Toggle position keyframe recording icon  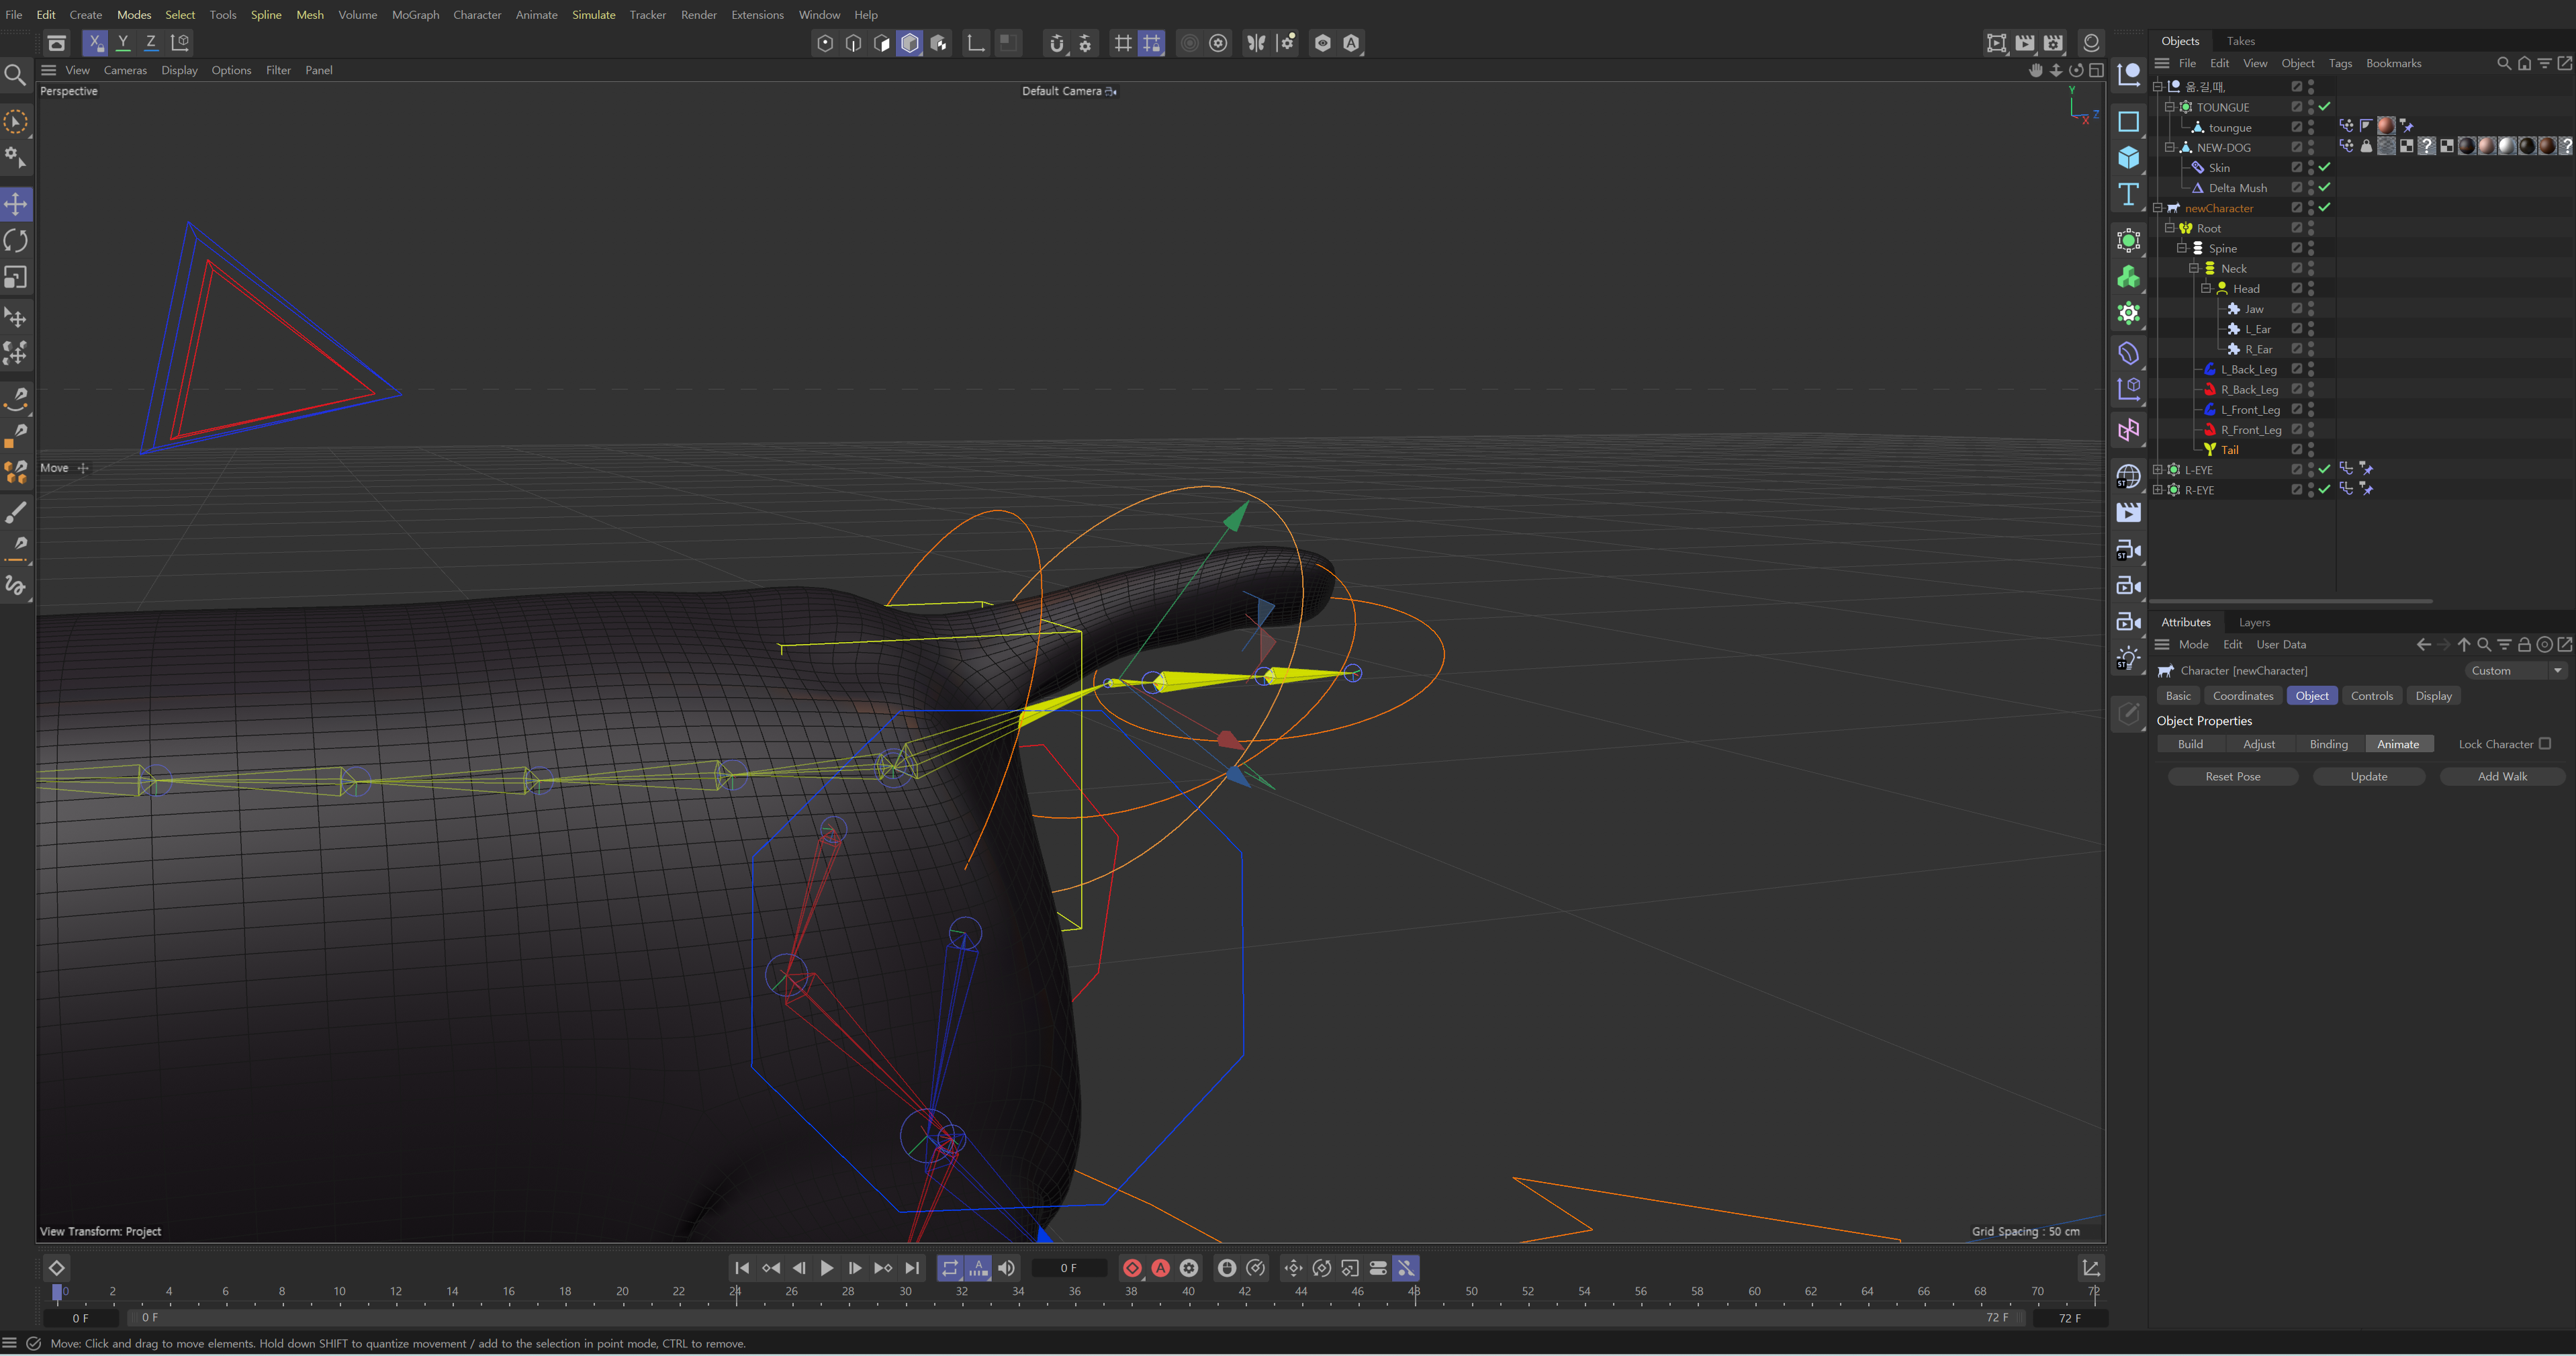[1293, 1268]
